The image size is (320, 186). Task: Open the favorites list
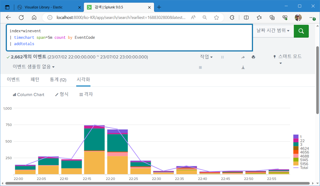[259, 17]
